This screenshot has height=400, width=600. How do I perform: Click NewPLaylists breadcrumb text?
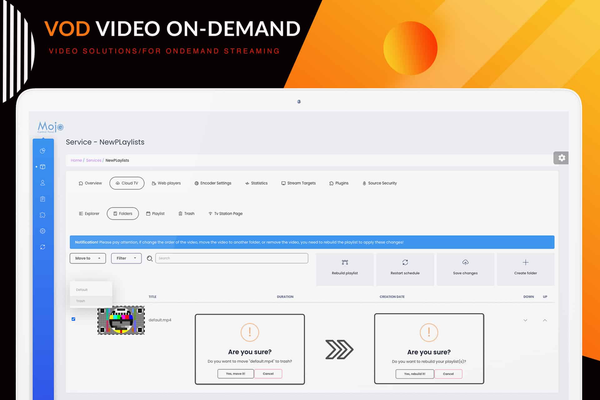117,160
